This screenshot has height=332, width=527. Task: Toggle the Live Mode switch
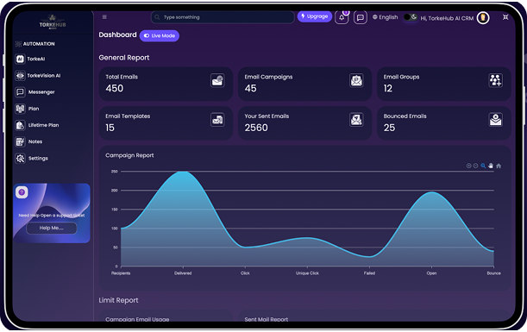click(160, 35)
